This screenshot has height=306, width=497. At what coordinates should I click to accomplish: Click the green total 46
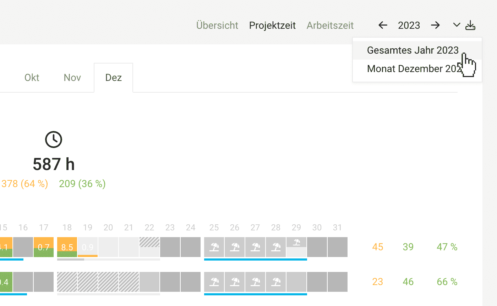408,282
